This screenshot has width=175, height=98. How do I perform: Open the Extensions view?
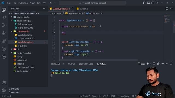pyautogui.click(x=4, y=41)
